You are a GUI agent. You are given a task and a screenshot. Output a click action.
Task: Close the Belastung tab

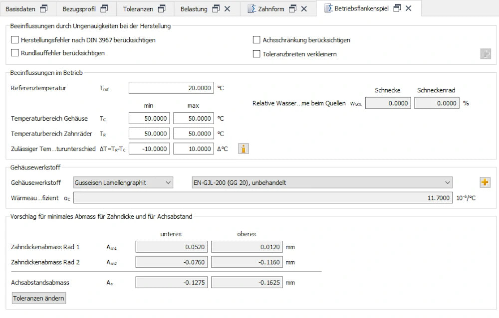227,8
